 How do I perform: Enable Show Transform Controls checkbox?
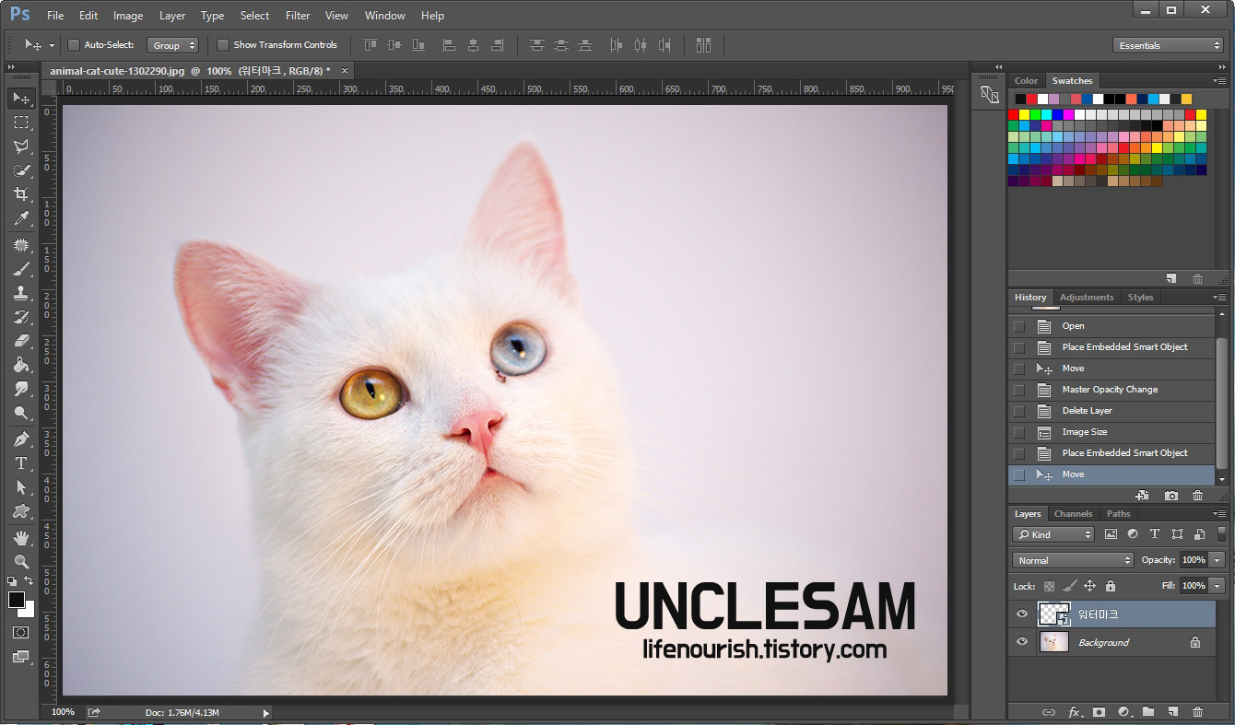pyautogui.click(x=223, y=45)
